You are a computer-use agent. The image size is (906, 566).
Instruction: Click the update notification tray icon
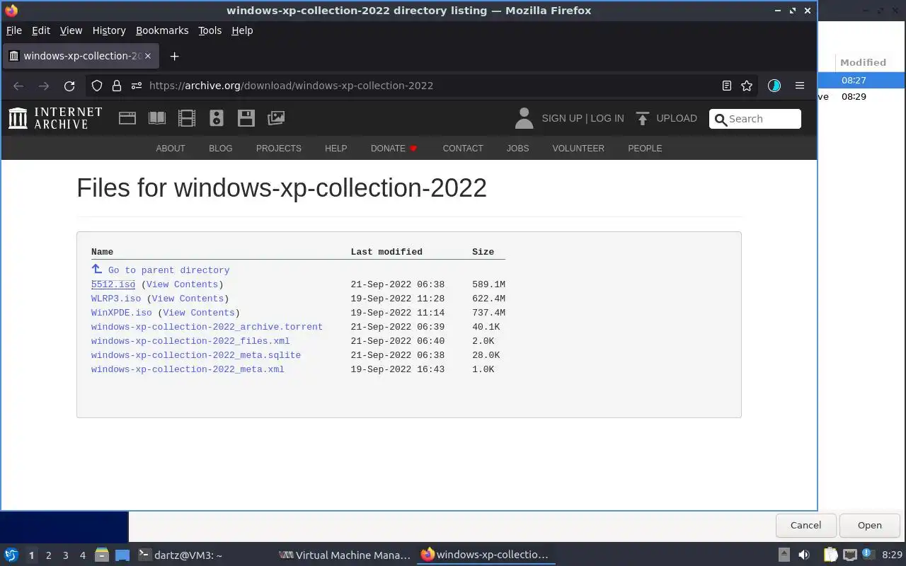point(867,555)
